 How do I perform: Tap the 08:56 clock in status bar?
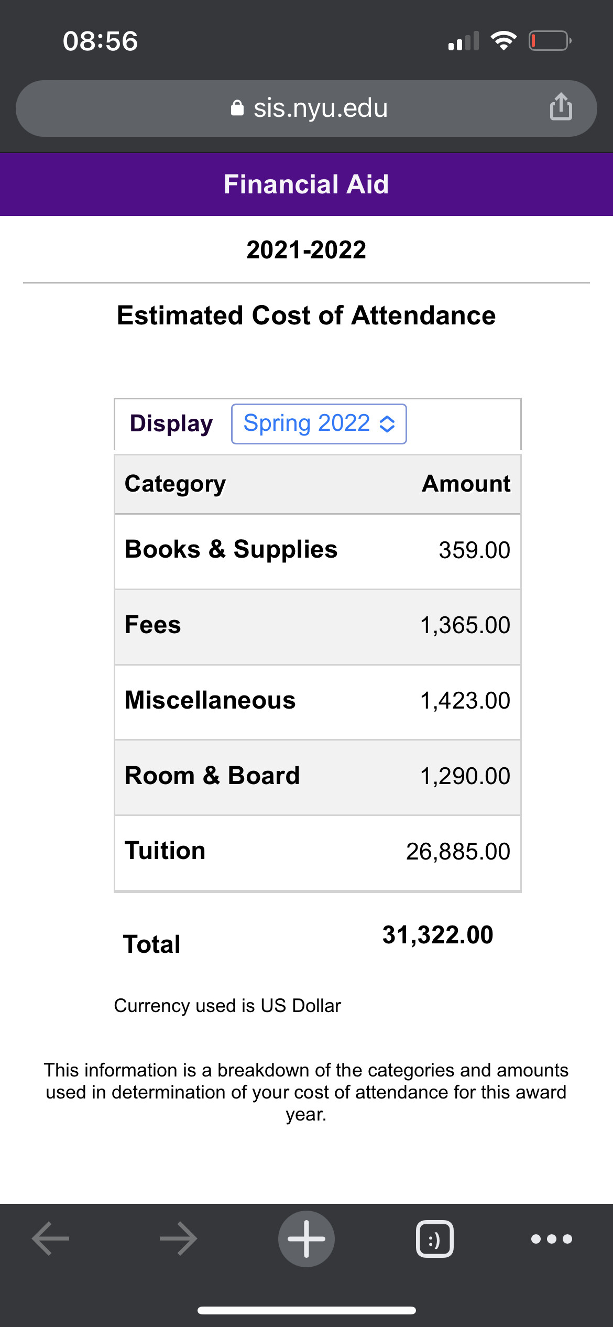(x=101, y=41)
